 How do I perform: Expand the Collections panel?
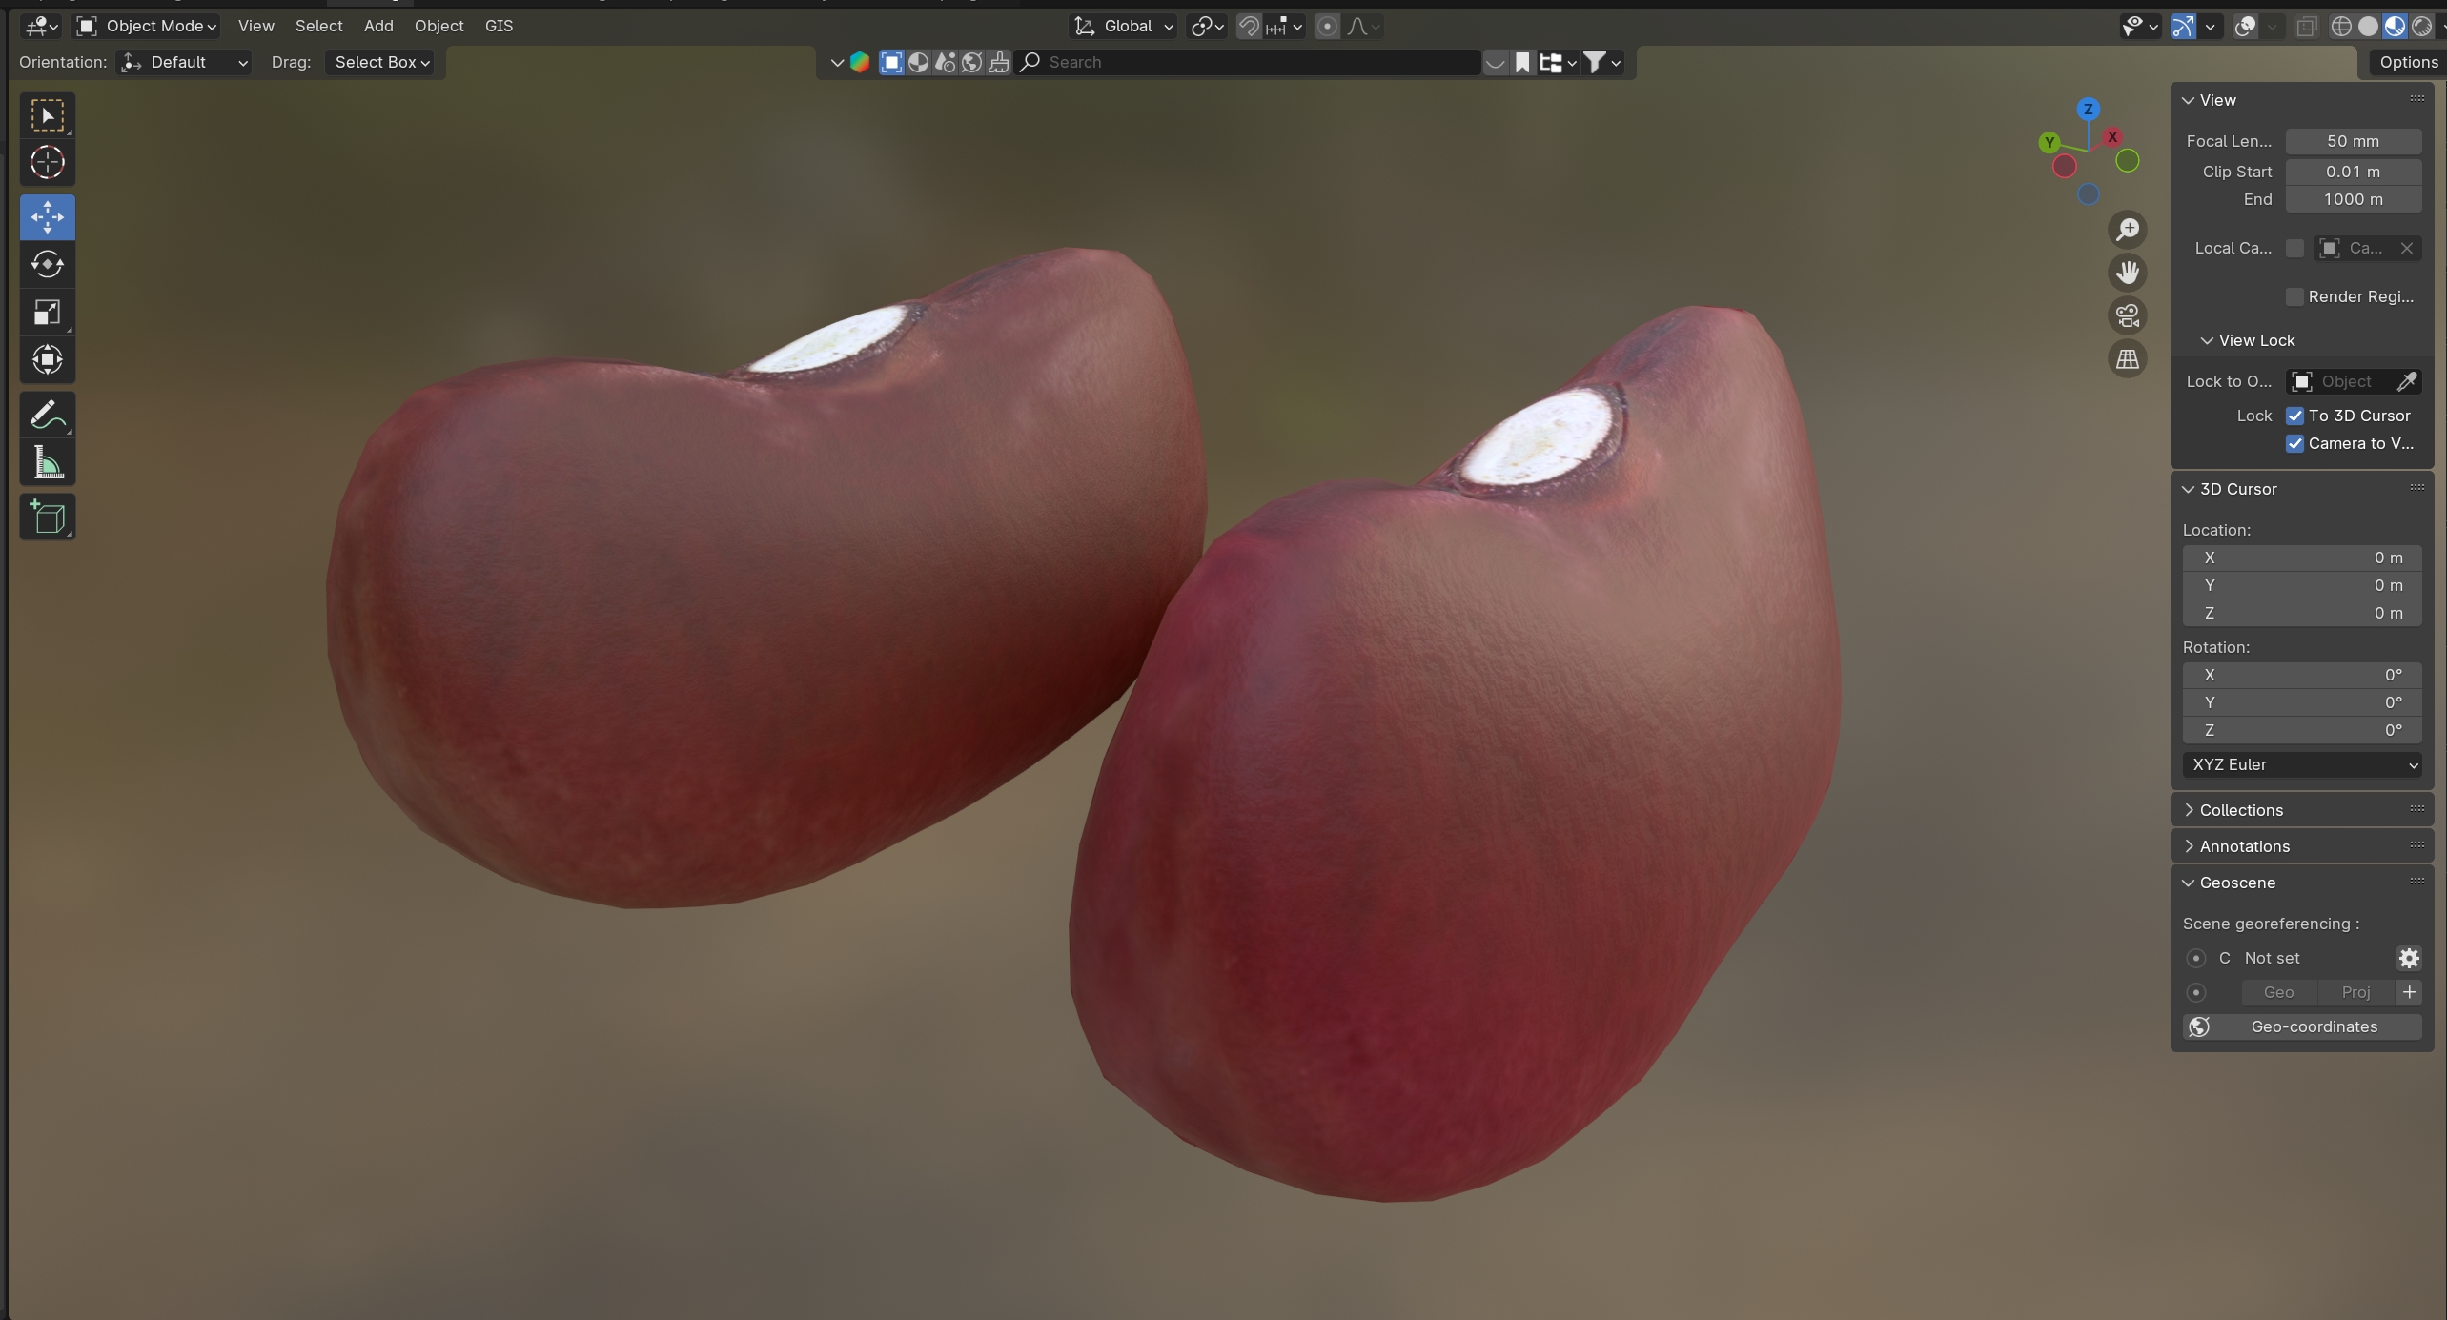2240,810
